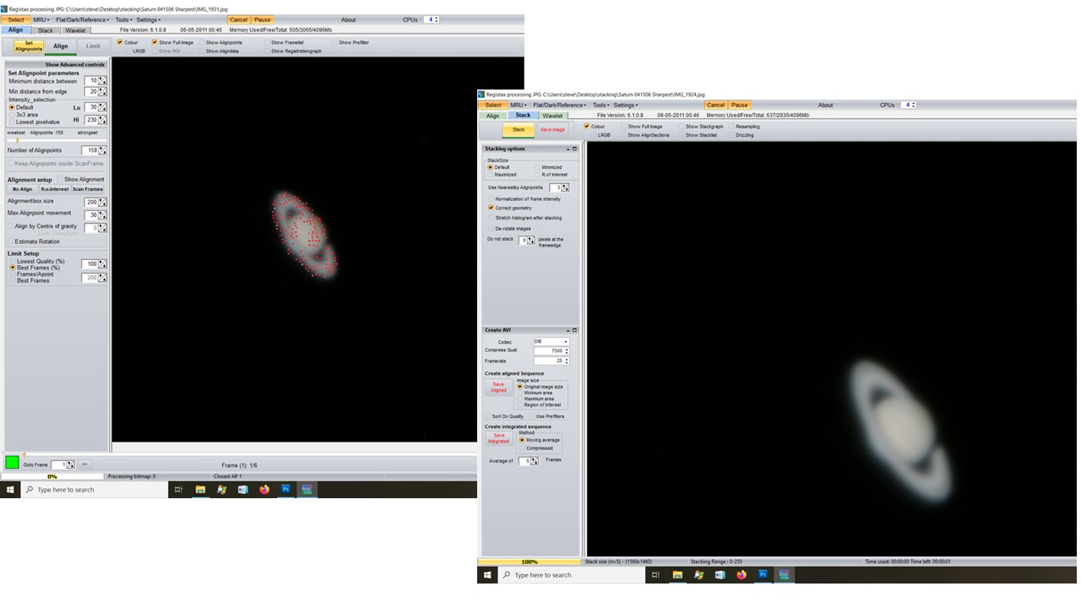Enable Drizzling checkbox in Stack window
Image resolution: width=1081 pixels, height=608 pixels.
coord(731,135)
